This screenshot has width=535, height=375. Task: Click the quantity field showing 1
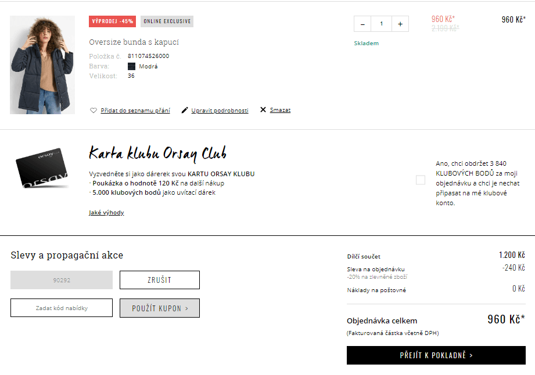tap(382, 24)
